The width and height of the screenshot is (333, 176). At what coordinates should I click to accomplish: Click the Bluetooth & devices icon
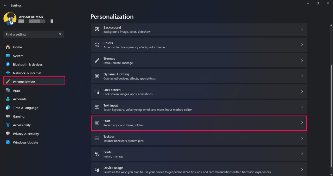coord(8,64)
